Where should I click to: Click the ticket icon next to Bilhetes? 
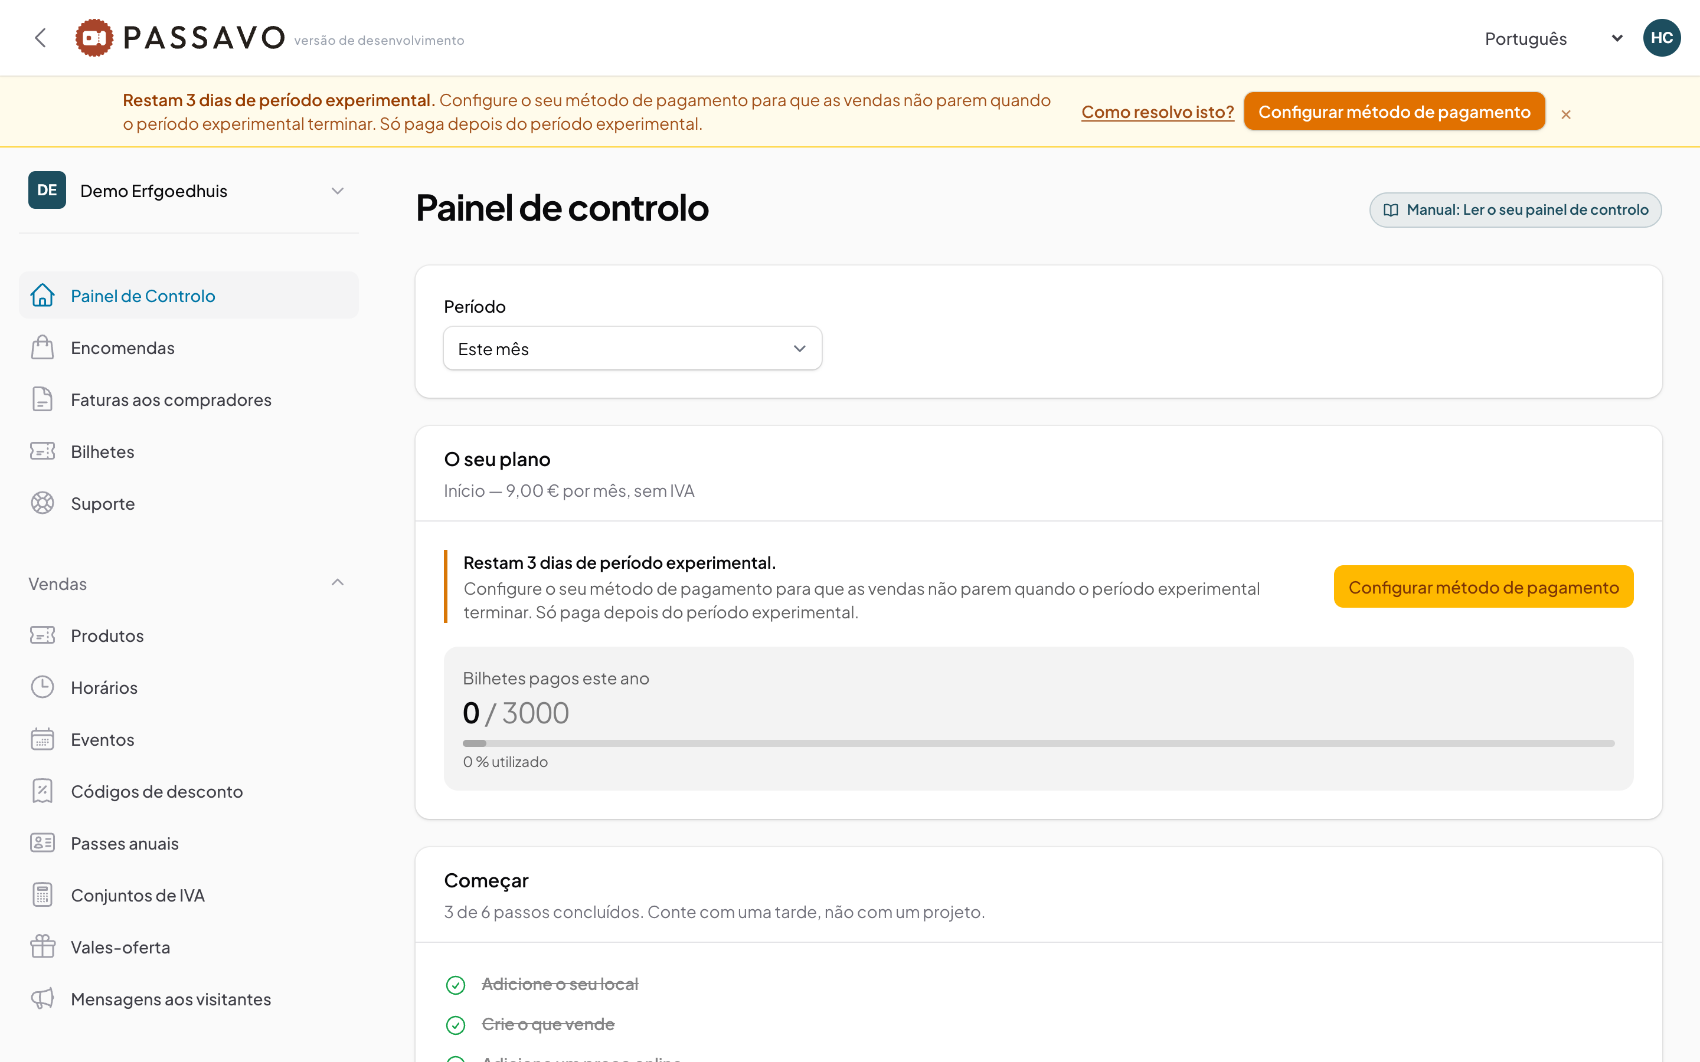pyautogui.click(x=42, y=451)
